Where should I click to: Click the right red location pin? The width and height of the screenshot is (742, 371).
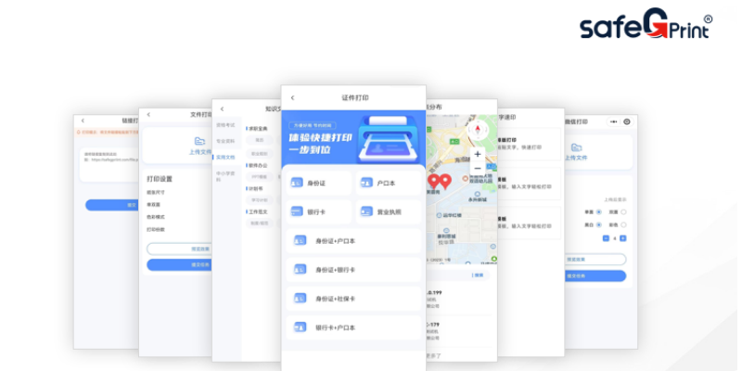[445, 181]
